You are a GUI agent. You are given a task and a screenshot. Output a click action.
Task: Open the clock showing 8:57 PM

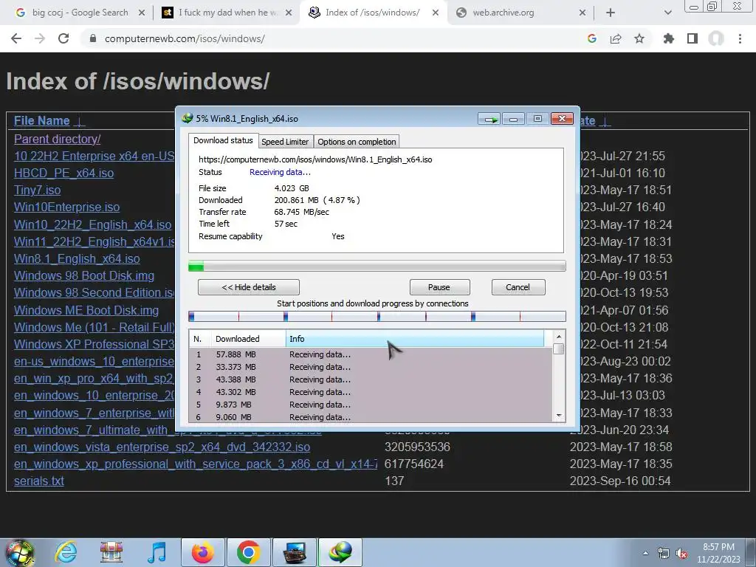click(x=718, y=553)
